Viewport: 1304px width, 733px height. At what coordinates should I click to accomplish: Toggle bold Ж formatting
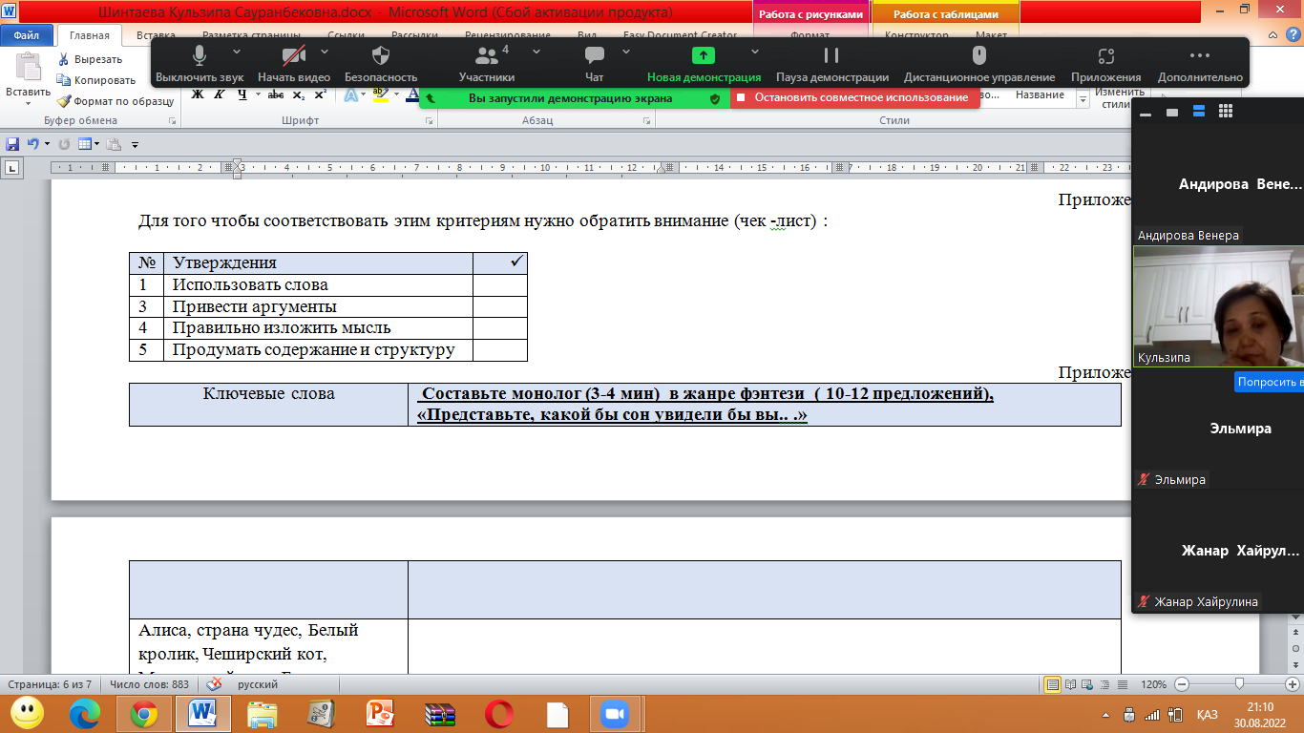(x=198, y=94)
